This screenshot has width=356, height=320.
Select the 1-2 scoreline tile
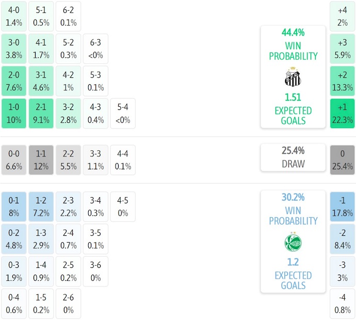coord(41,206)
